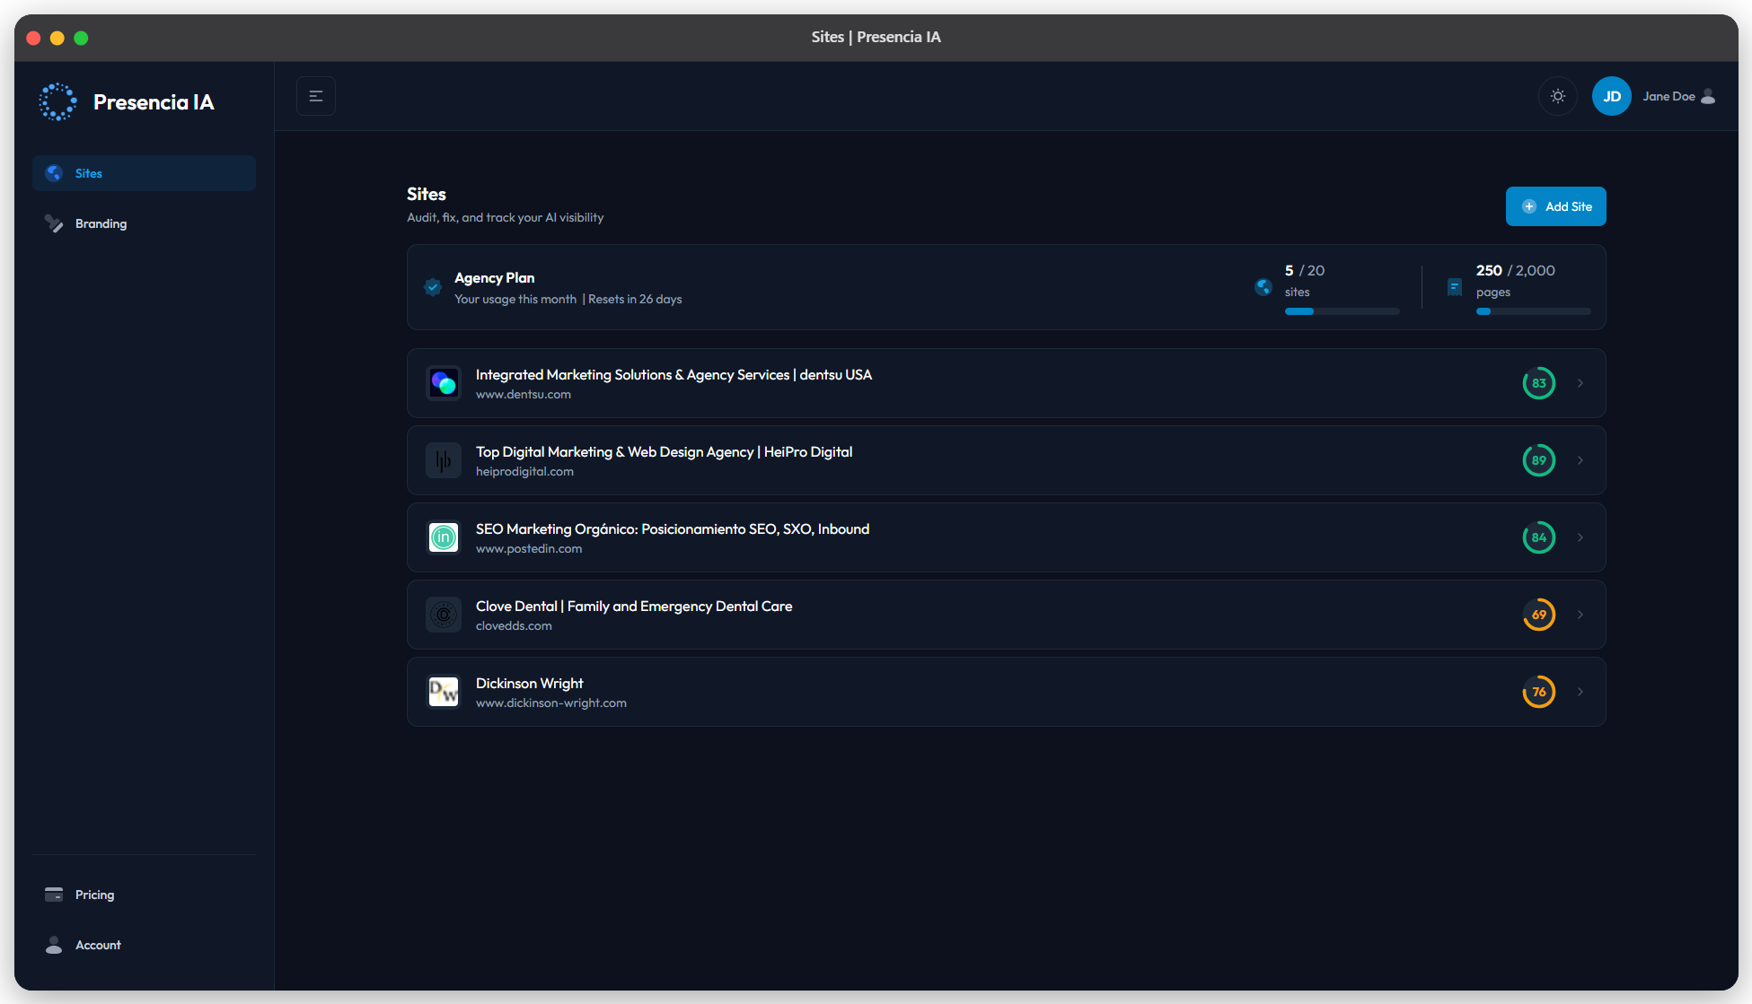This screenshot has width=1752, height=1004.
Task: Open the Account page
Action: point(98,945)
